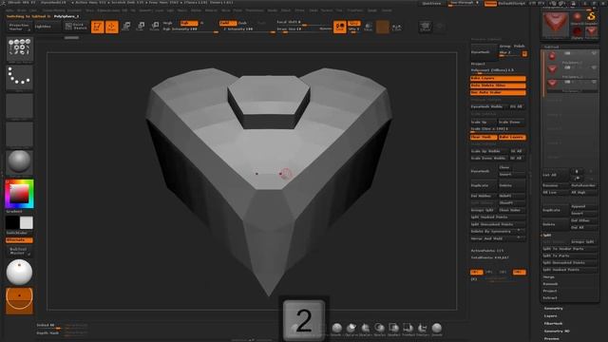Select the Scale transform tool
The height and width of the screenshot is (342, 608).
141,27
